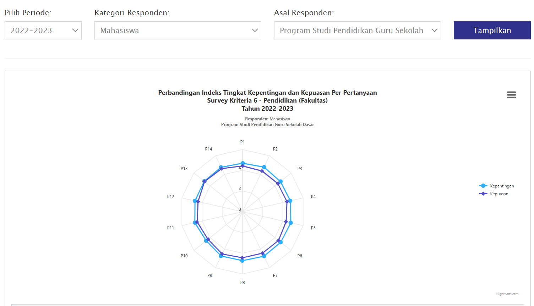Click the P13 axis label on radar chart
534x306 pixels.
[x=184, y=169]
